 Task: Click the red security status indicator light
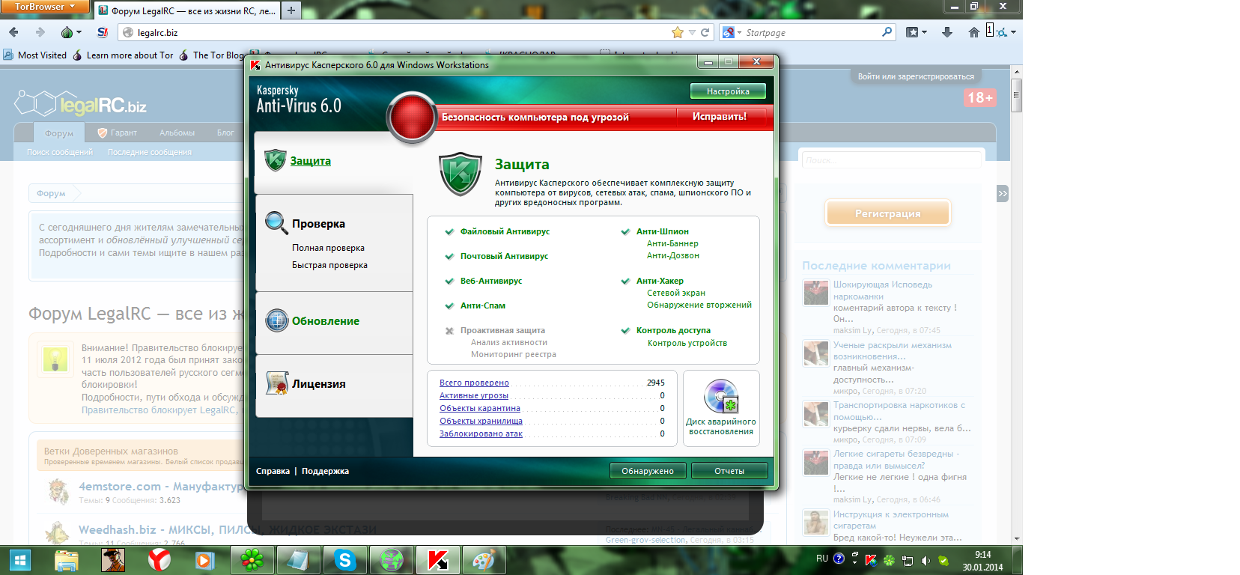(x=411, y=117)
